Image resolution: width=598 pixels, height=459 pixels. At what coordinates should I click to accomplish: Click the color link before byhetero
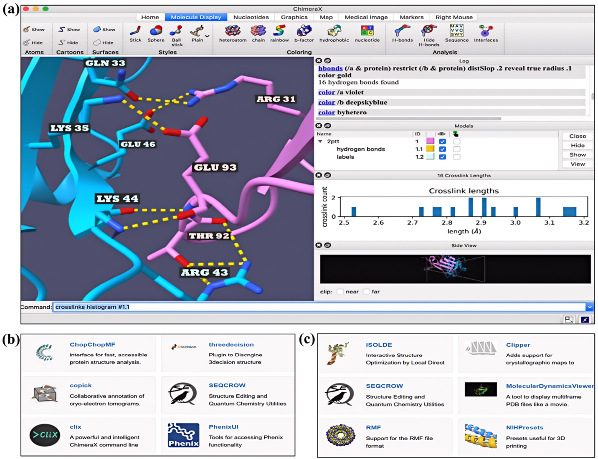[x=327, y=112]
